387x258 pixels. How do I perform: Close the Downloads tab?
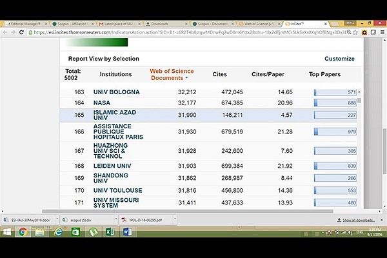tap(186, 24)
